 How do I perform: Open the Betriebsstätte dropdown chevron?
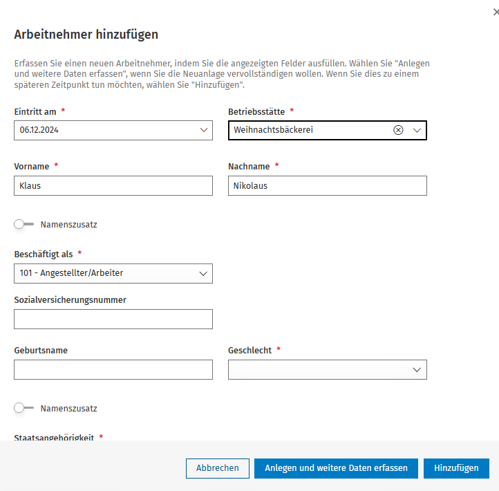(x=417, y=130)
